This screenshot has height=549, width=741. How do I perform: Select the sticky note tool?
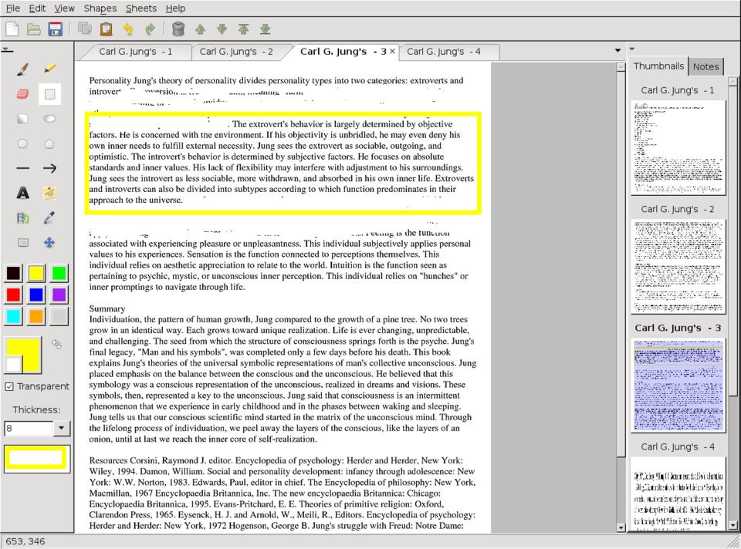click(x=50, y=193)
